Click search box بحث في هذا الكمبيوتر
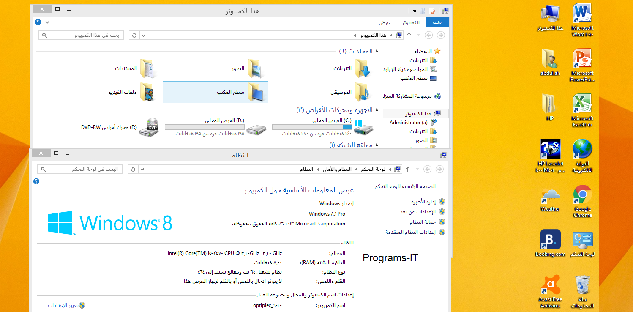 pos(81,35)
